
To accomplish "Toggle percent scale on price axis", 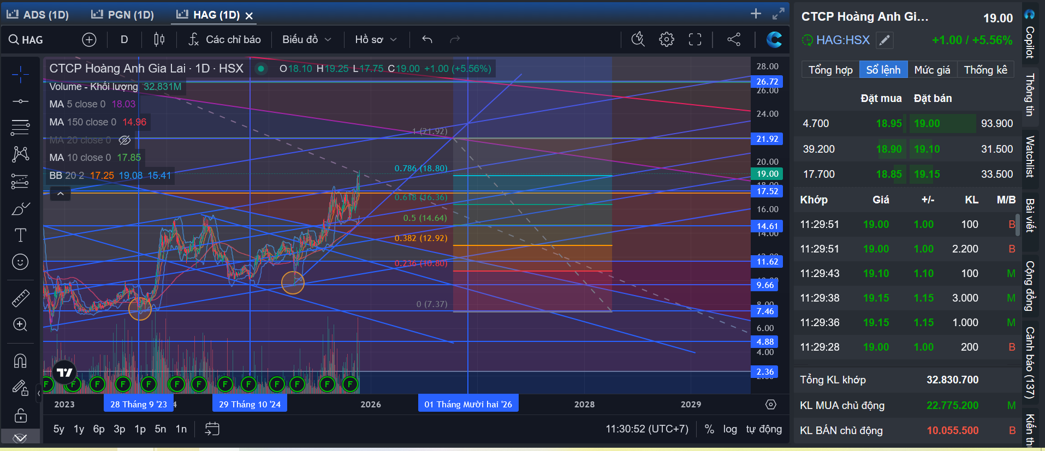I will click(x=709, y=429).
